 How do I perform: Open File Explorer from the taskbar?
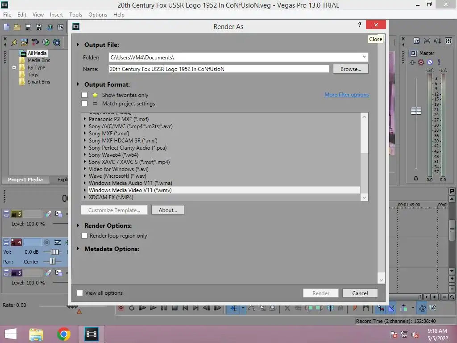[36, 334]
